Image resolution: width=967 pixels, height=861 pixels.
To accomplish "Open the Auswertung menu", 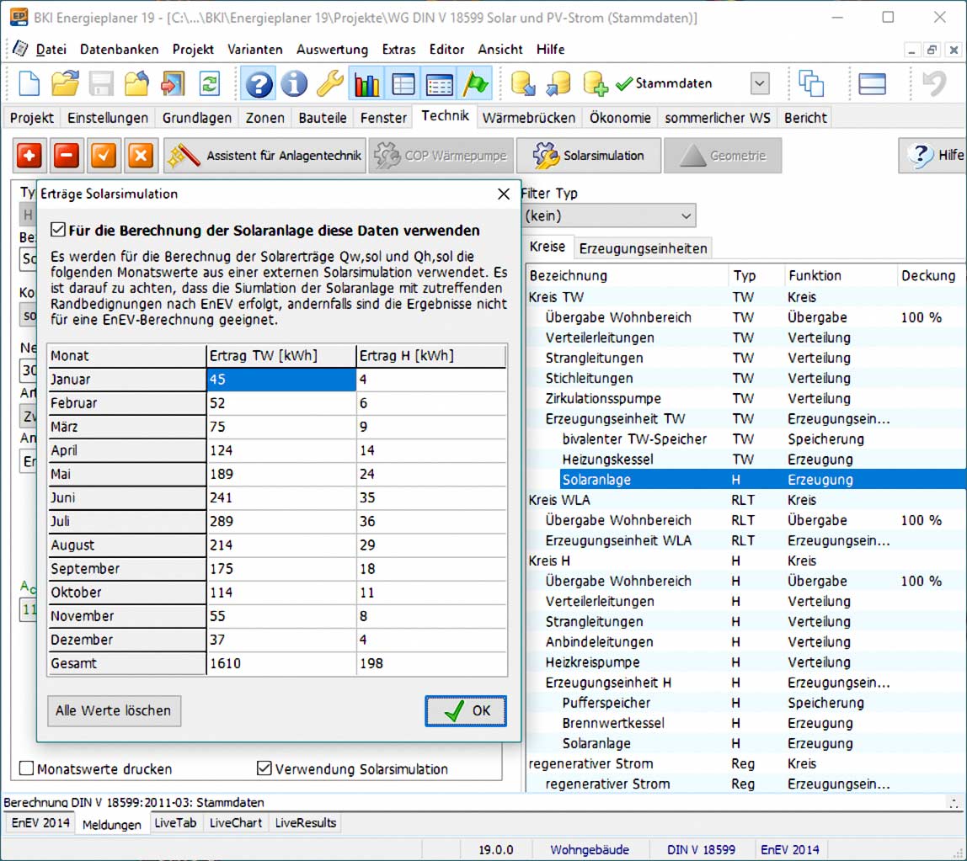I will (x=332, y=50).
